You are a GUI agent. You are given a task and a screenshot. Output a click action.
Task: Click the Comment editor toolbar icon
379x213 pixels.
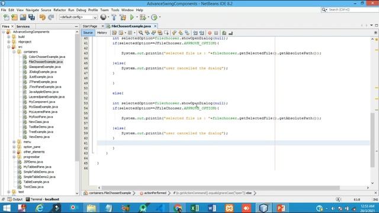click(224, 33)
